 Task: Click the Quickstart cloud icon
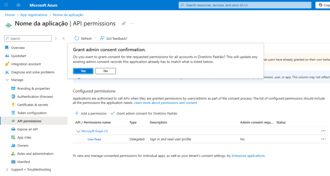(x=7, y=56)
